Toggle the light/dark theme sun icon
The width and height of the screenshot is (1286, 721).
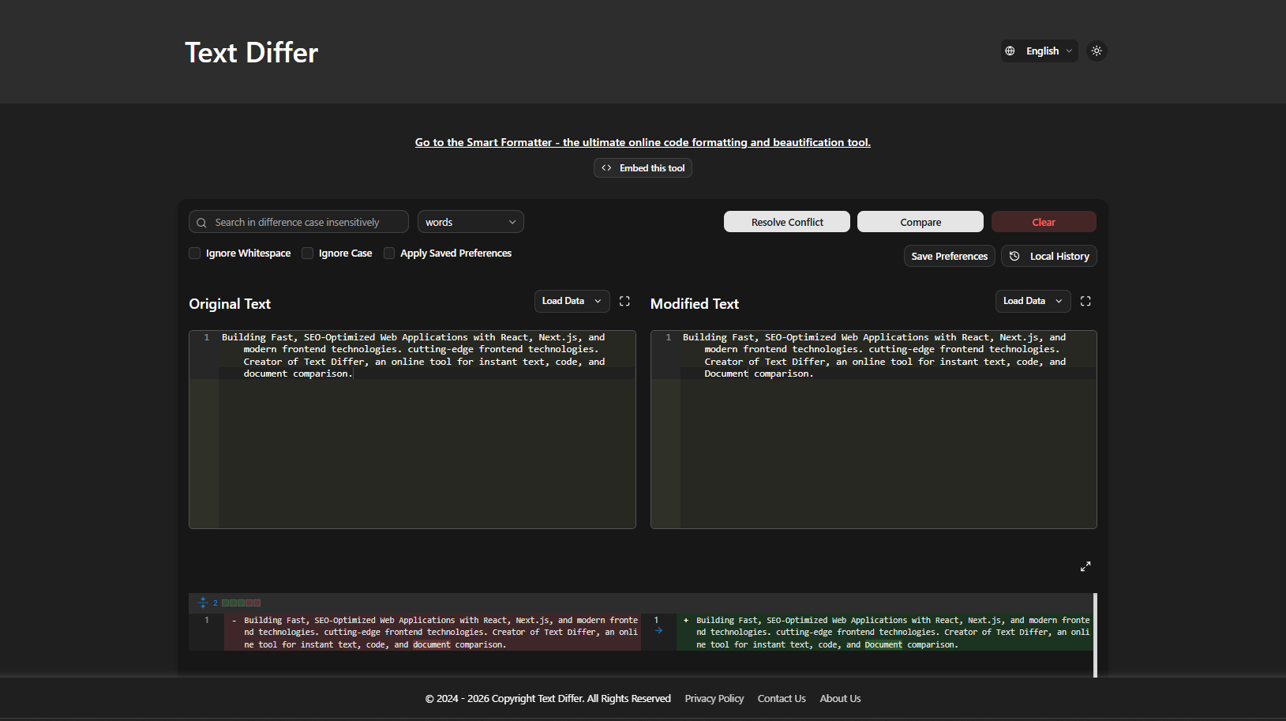(x=1097, y=51)
